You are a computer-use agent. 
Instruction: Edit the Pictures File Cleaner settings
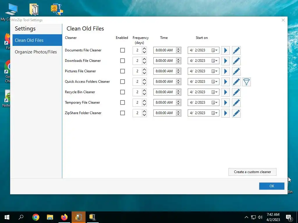tap(236, 71)
